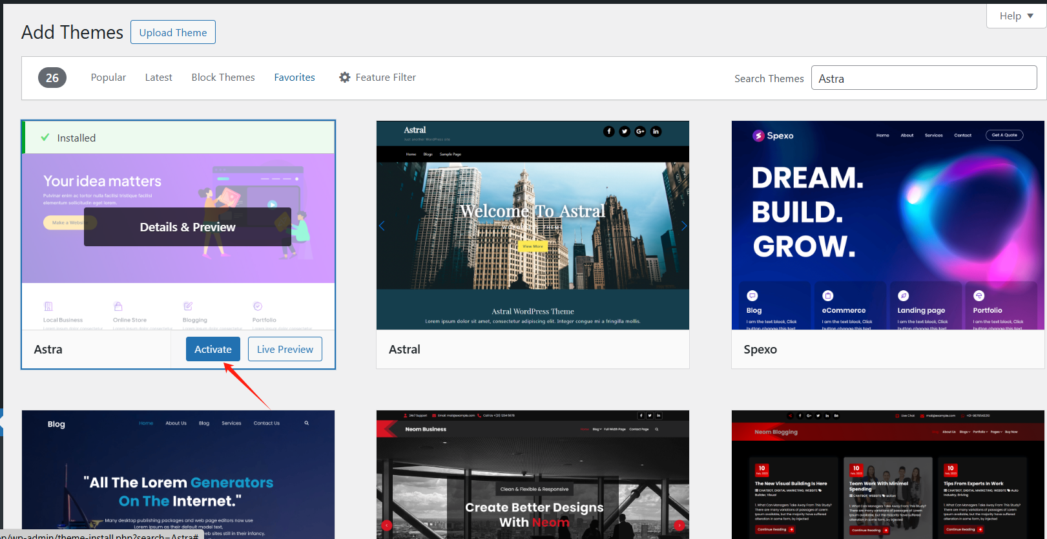Click the Get A Quote button in Spexo preview
Screen dimensions: 1047x539
click(x=1004, y=135)
